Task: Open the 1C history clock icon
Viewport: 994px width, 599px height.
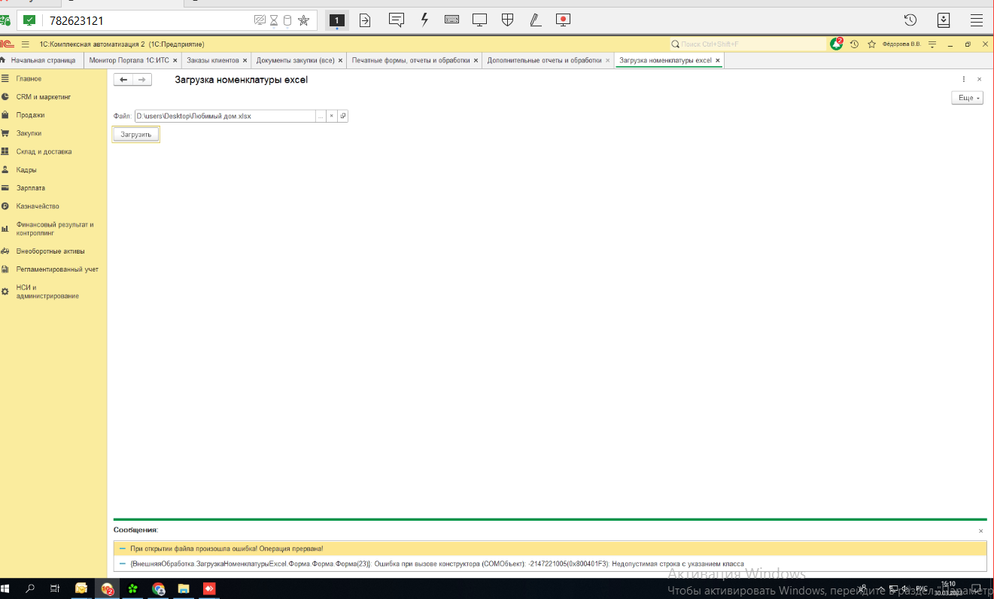Action: [x=854, y=44]
